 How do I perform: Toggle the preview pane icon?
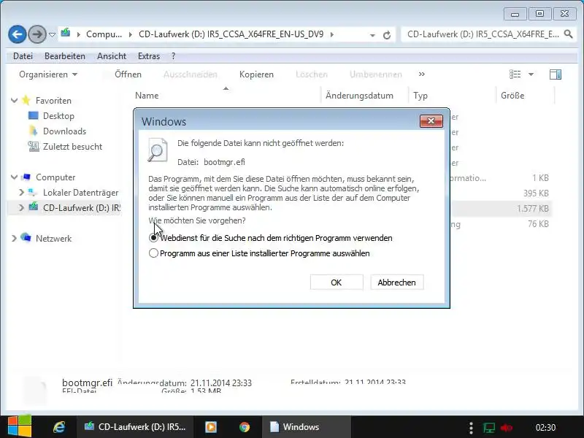pyautogui.click(x=556, y=74)
